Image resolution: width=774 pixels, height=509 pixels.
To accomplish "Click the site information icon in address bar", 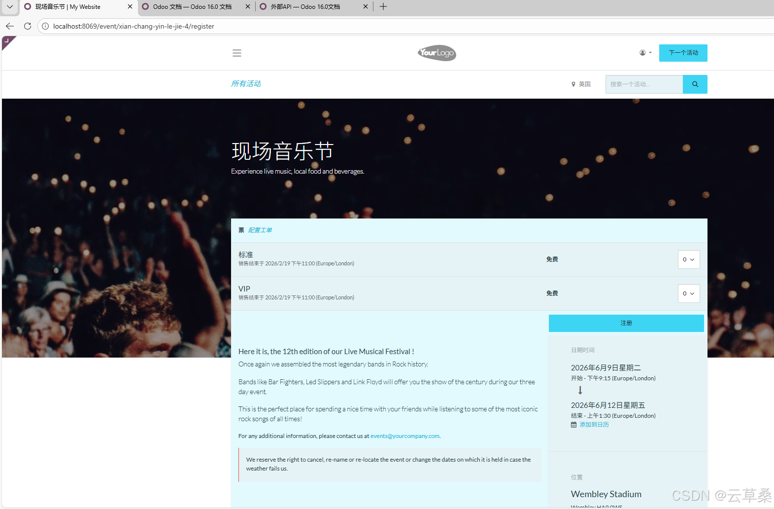I will [45, 26].
